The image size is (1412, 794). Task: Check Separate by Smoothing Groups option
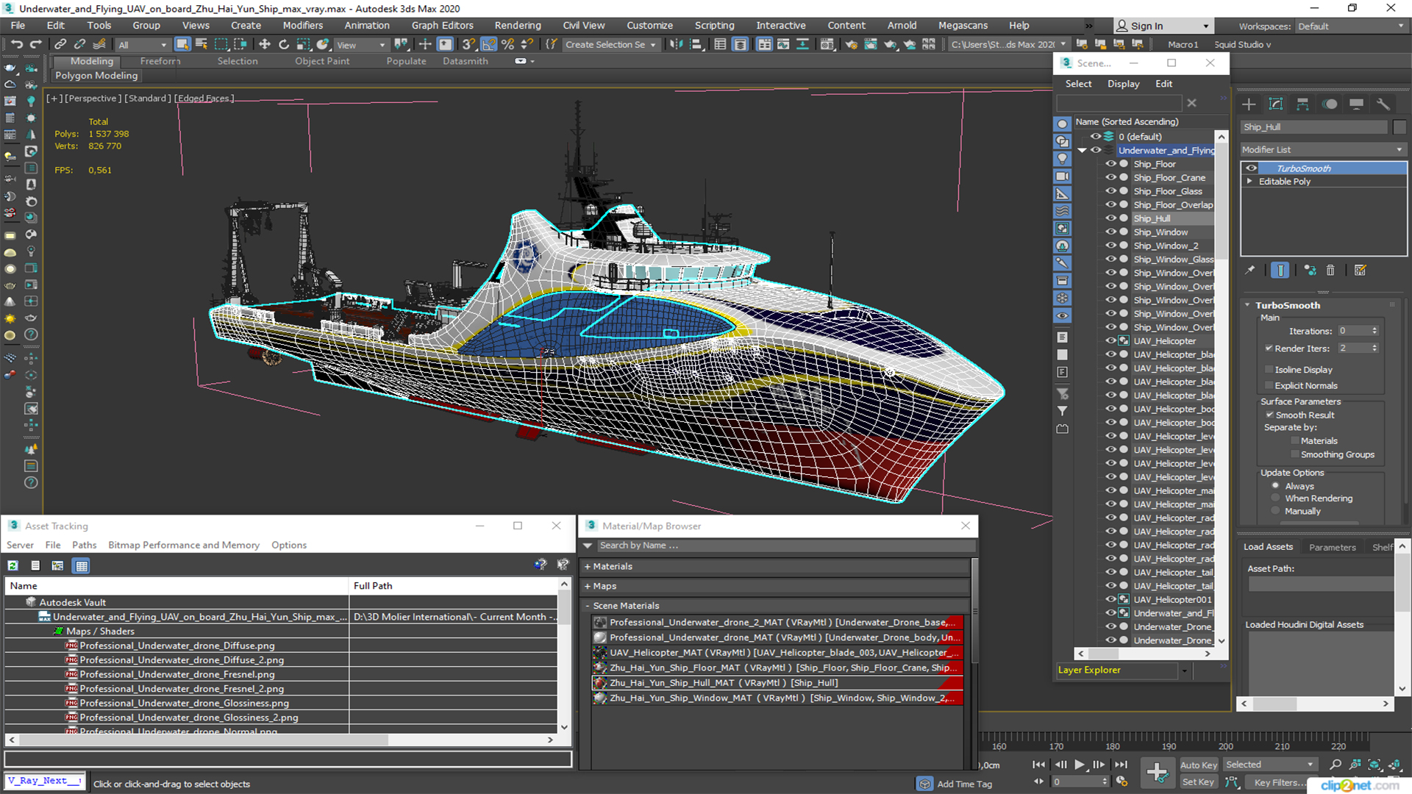[1295, 454]
